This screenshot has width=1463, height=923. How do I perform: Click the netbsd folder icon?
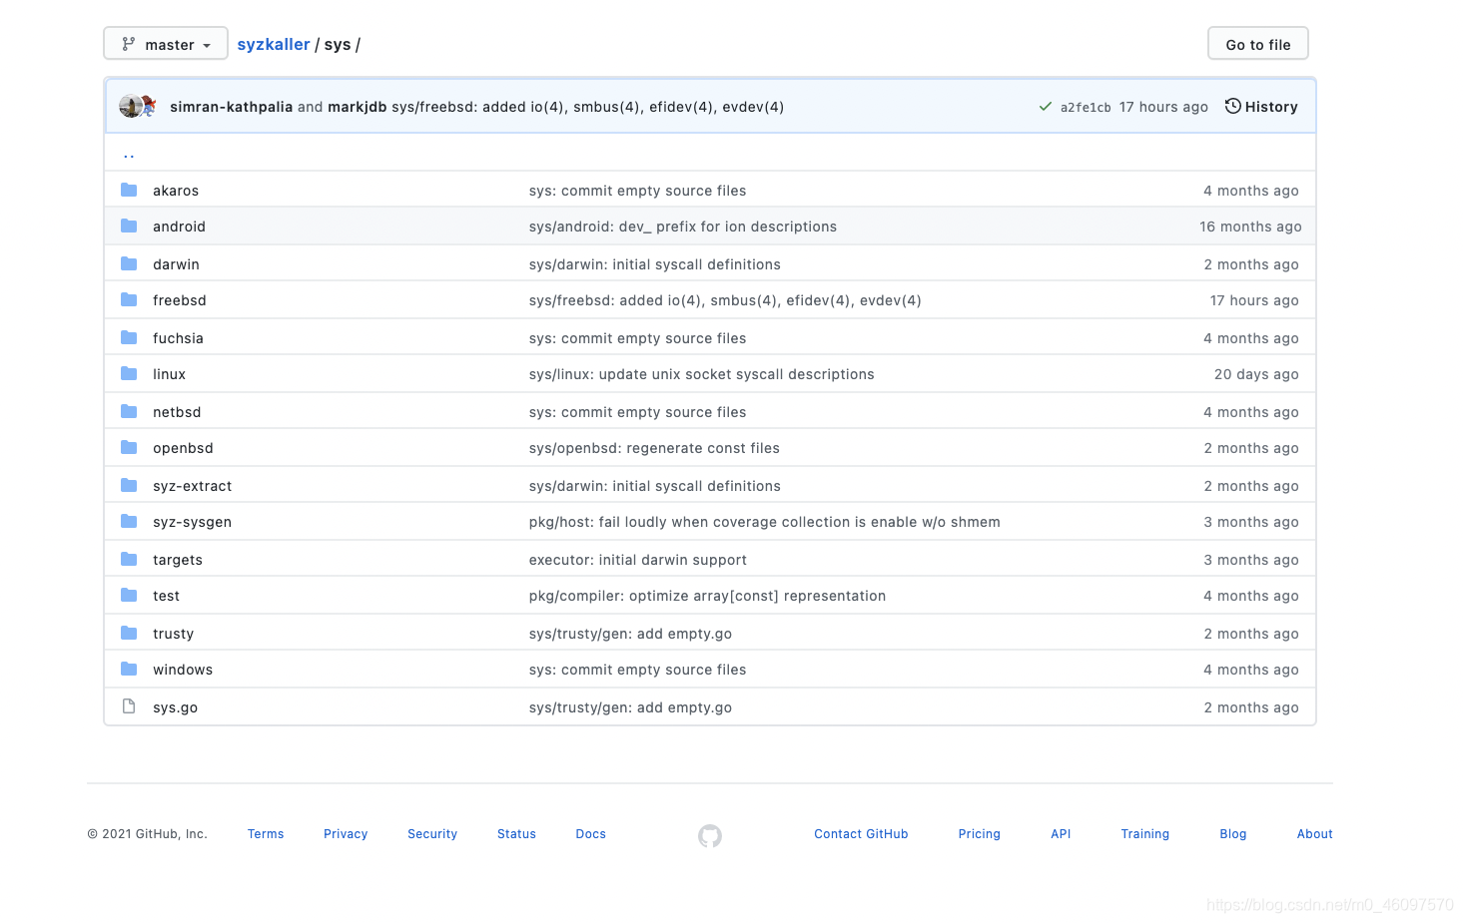[129, 411]
